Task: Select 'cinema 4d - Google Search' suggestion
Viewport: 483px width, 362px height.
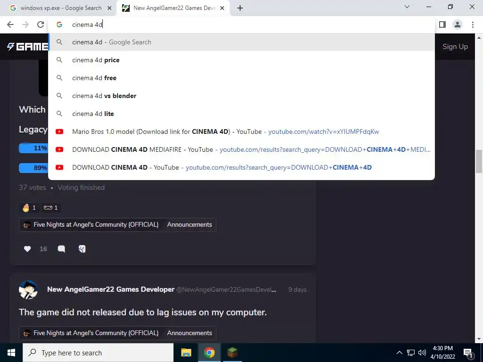Action: 241,42
